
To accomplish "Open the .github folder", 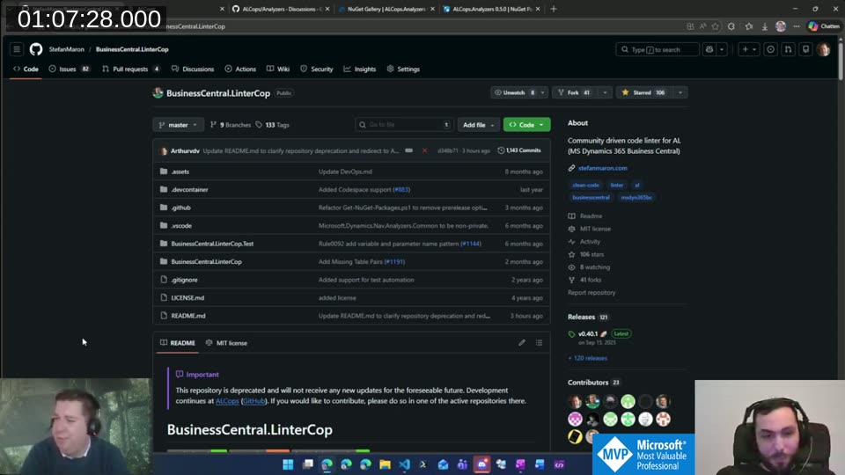I will (x=181, y=208).
